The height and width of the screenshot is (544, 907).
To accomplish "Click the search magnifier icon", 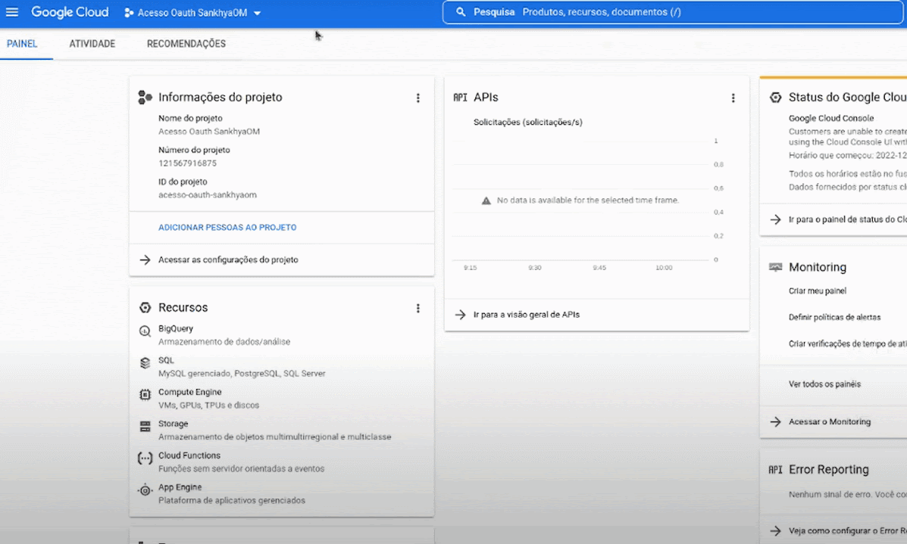I will pyautogui.click(x=461, y=12).
